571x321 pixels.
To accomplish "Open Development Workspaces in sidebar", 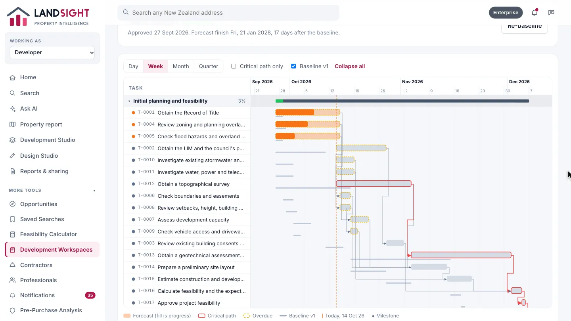I will tap(52, 250).
